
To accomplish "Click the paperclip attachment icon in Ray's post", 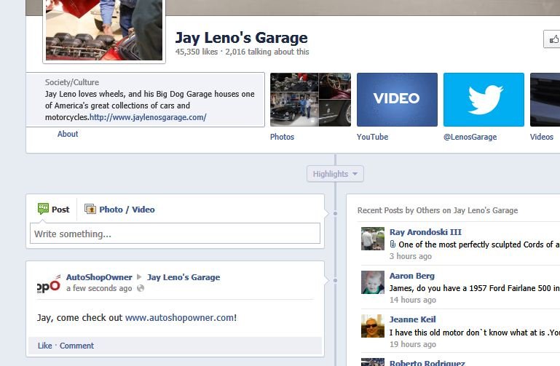I will [393, 244].
